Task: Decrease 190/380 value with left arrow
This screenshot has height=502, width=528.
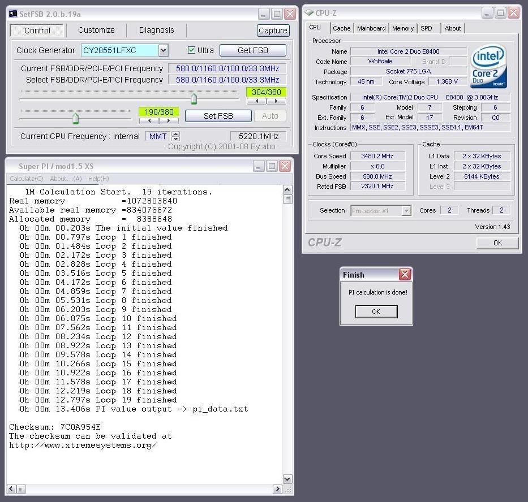Action: coord(149,120)
